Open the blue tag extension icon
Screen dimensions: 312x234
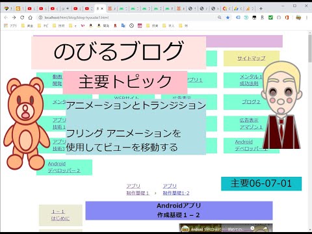pos(238,18)
